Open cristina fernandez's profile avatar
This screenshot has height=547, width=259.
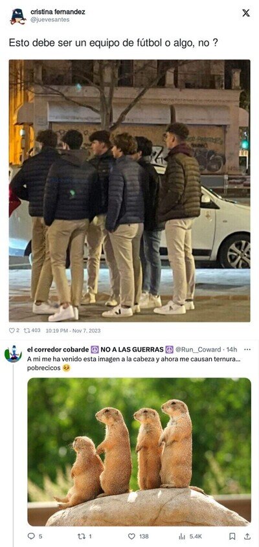coord(18,16)
